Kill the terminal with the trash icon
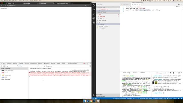The height and width of the screenshot is (103, 183). coord(173,73)
